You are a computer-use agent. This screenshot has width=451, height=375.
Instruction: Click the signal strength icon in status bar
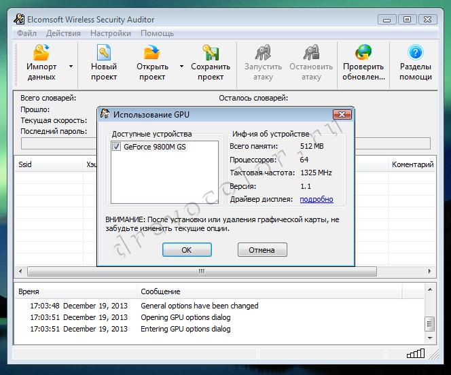[416, 353]
